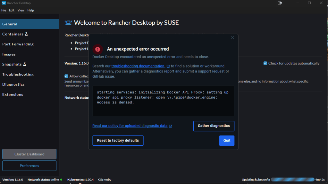This screenshot has height=184, width=328.
Task: Click the Rancher Desktop logo beside the Welcome heading
Action: tap(68, 23)
